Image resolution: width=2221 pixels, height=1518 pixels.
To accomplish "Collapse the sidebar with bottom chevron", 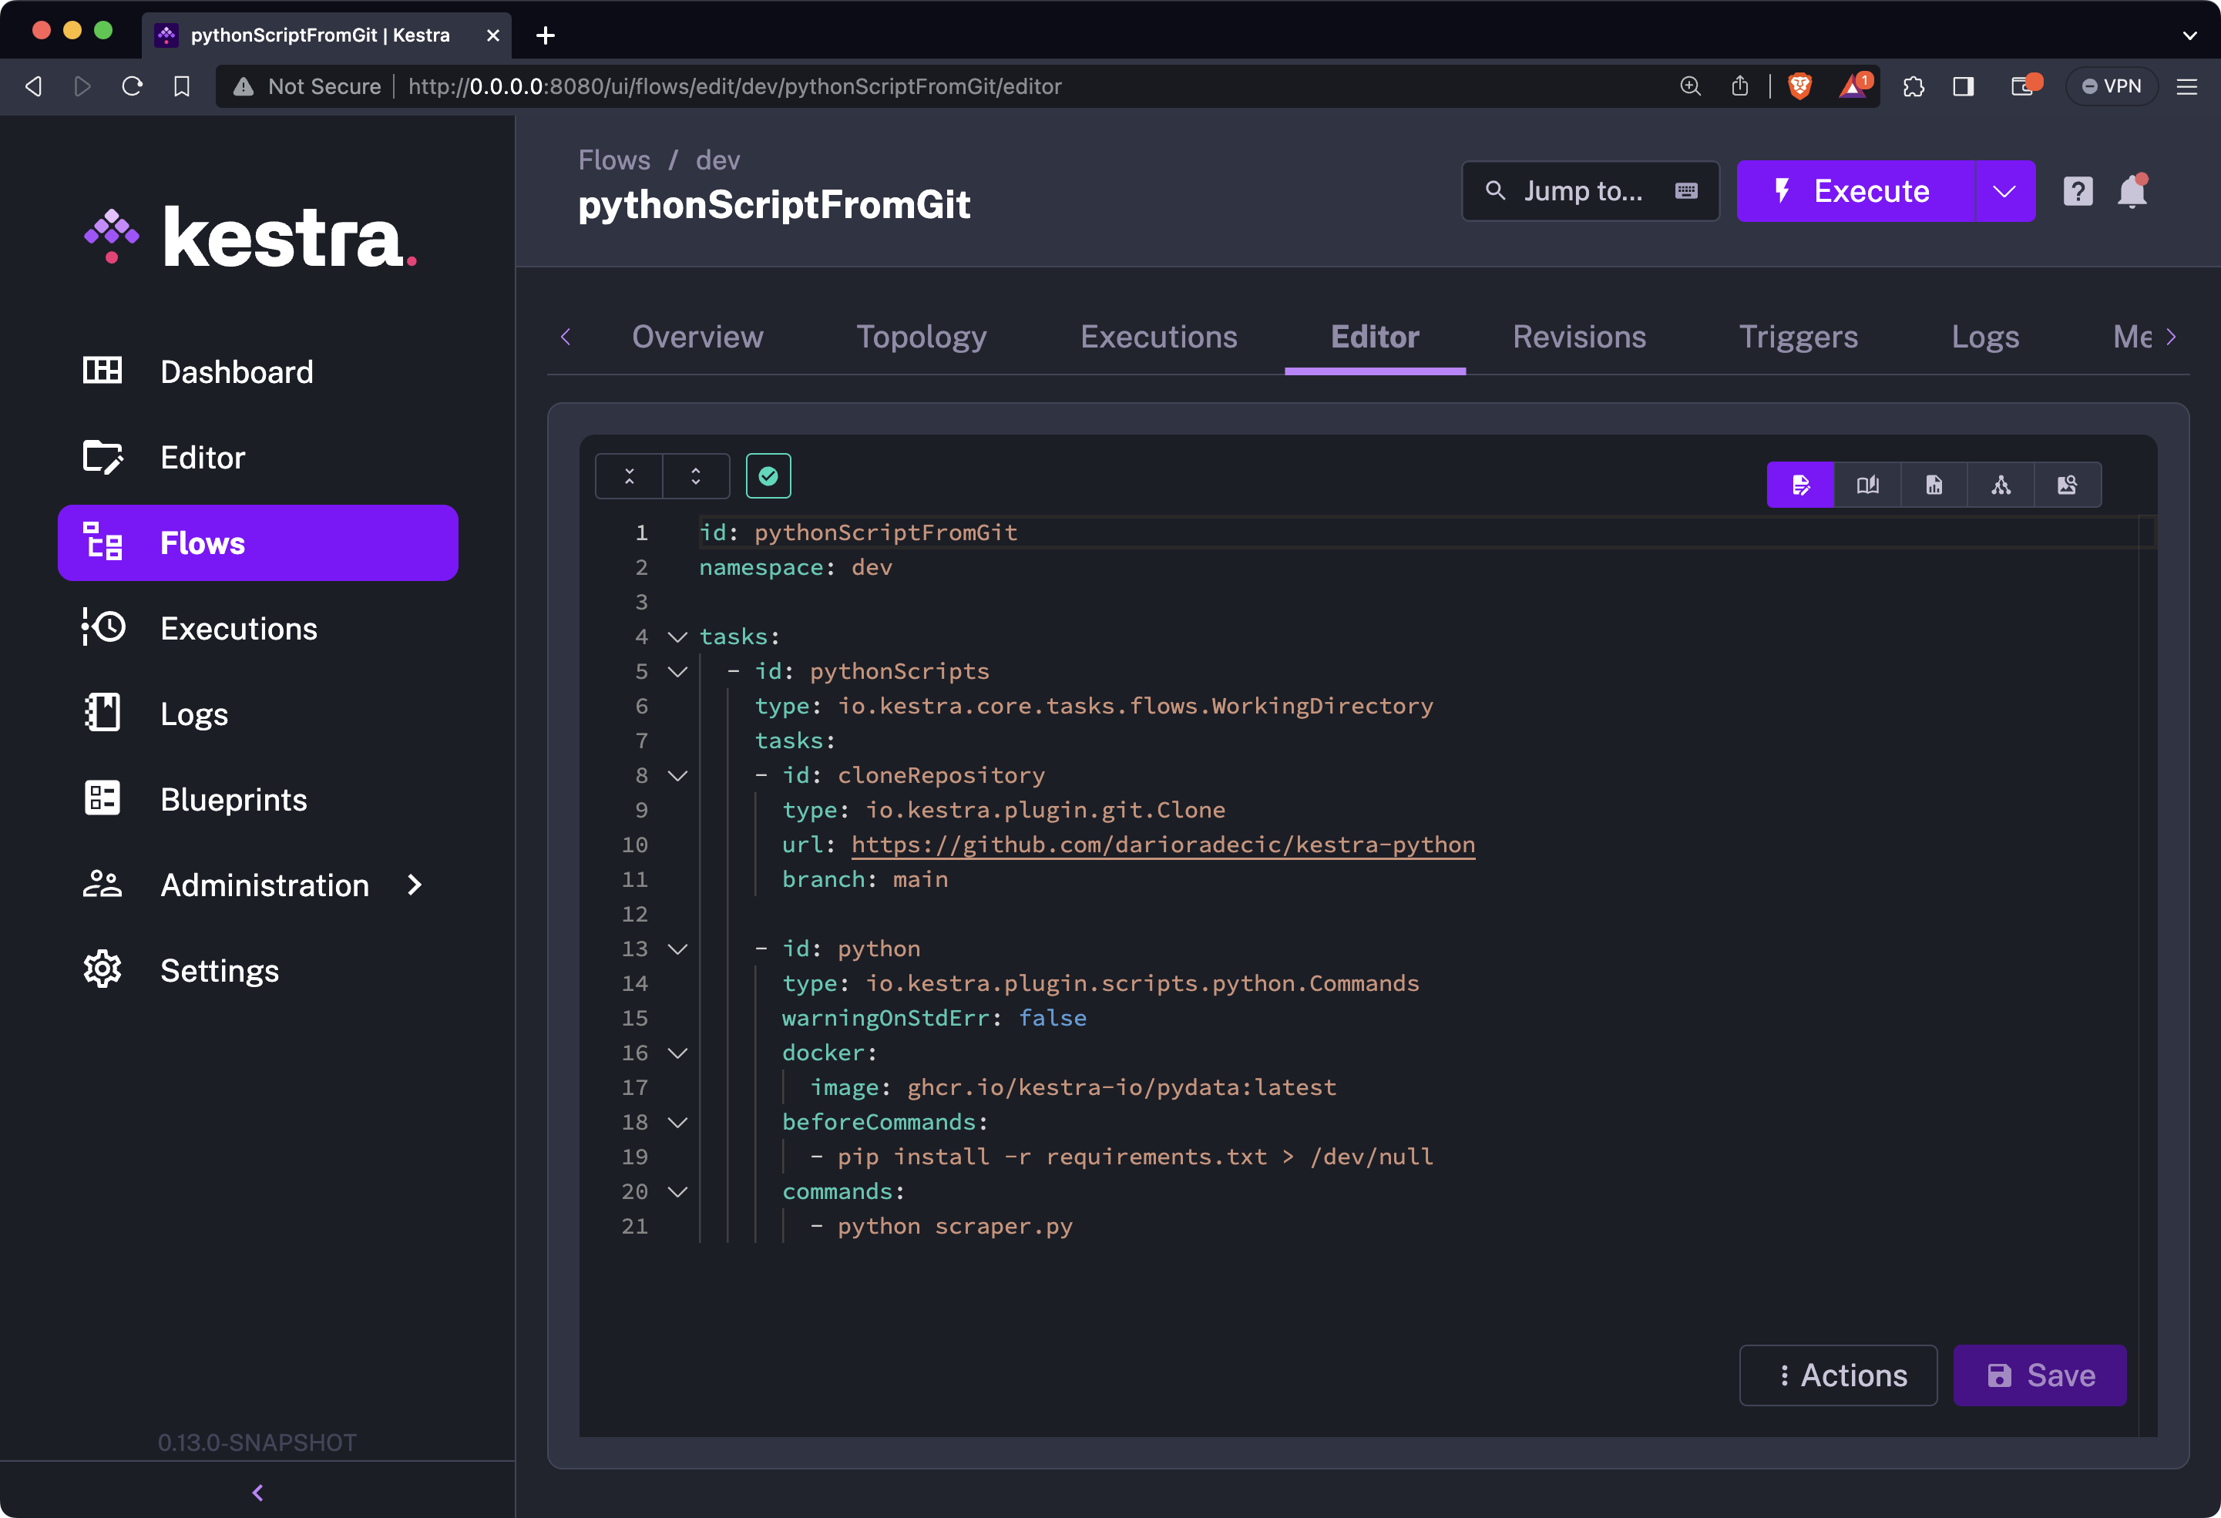I will pos(257,1493).
